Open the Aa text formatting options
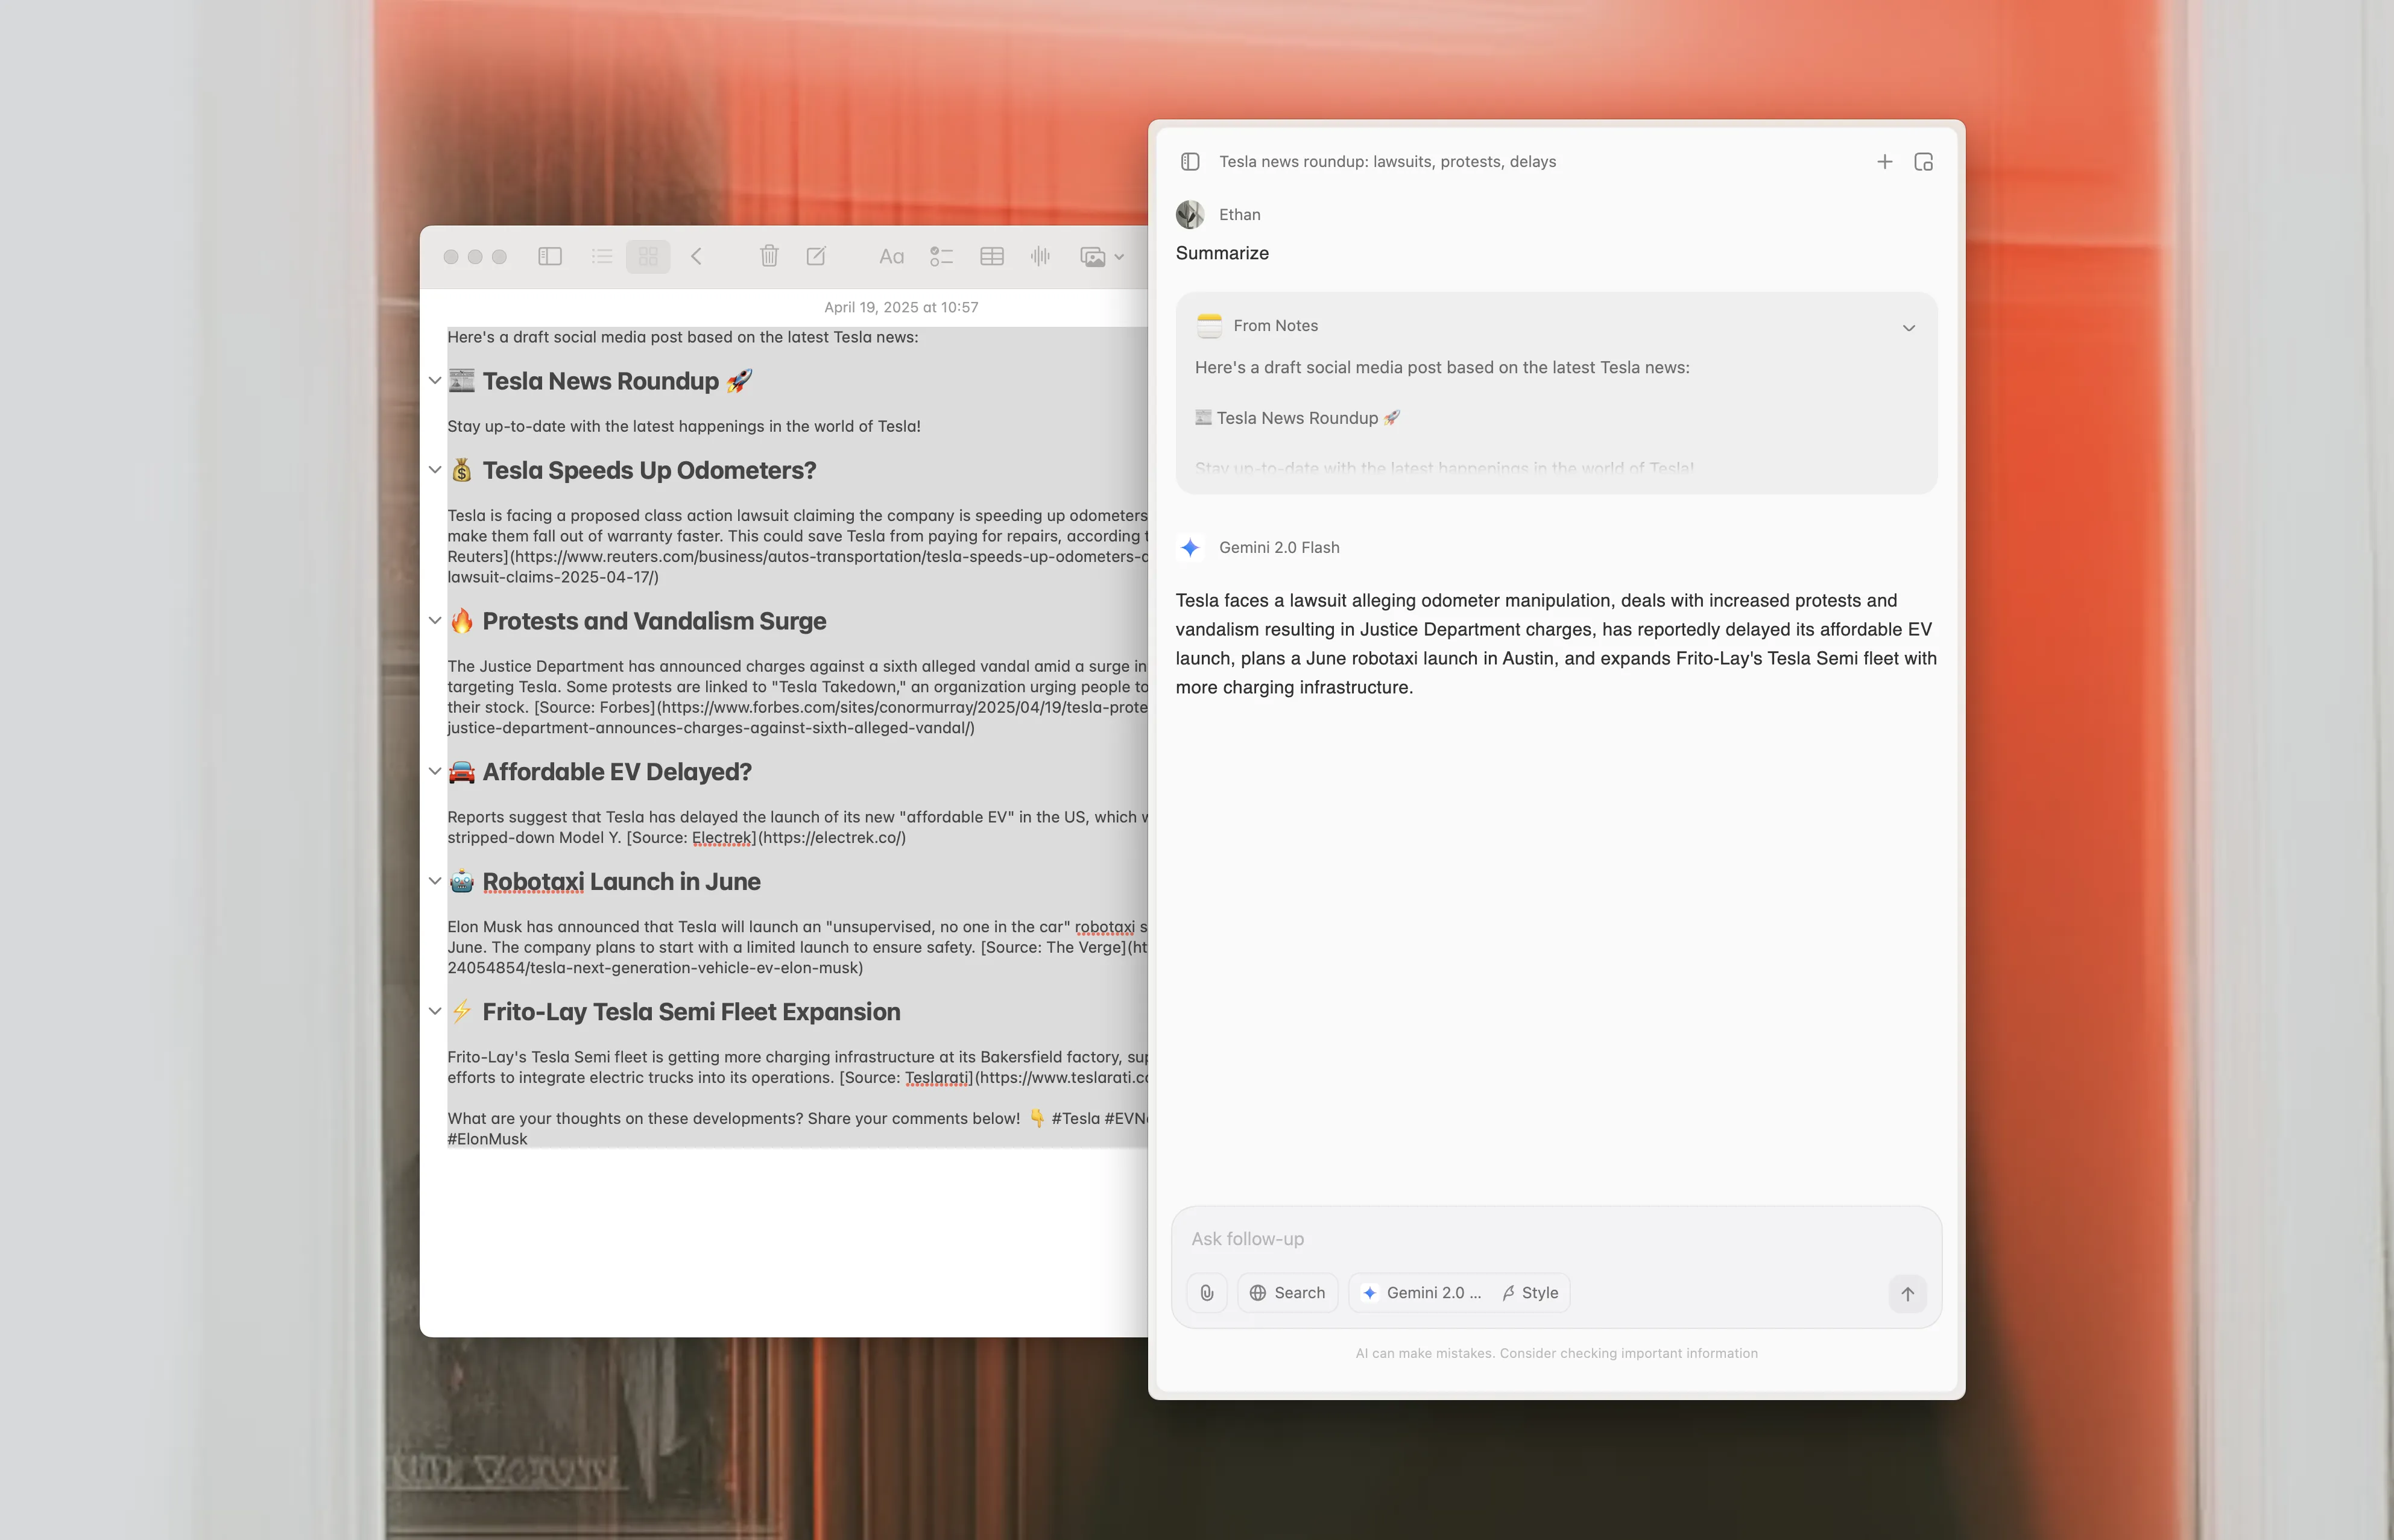This screenshot has width=2394, height=1540. point(892,256)
